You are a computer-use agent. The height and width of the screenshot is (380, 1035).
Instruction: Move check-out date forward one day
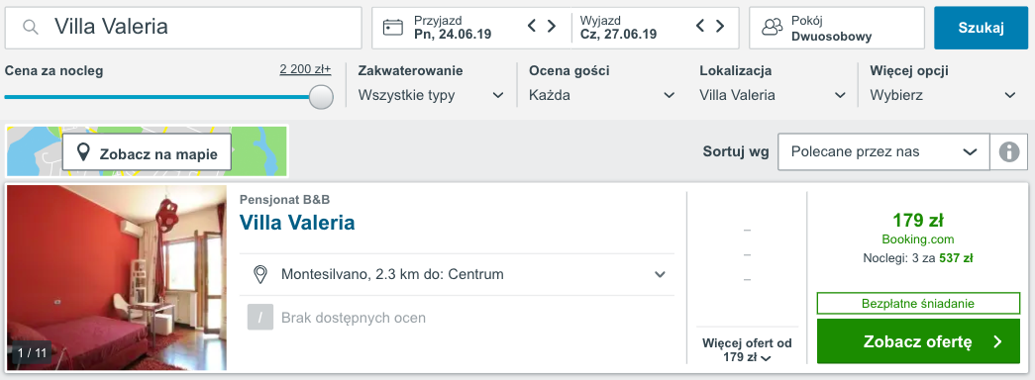pos(719,27)
